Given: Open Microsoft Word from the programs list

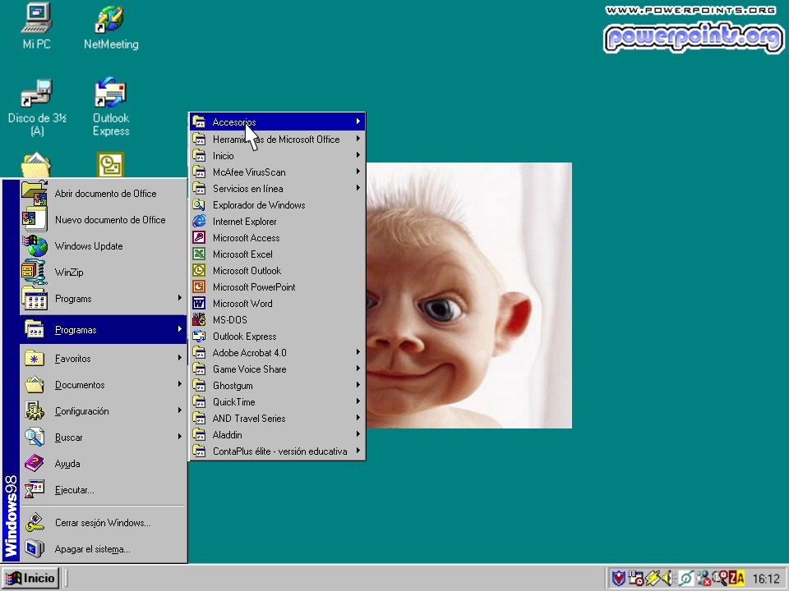Looking at the screenshot, I should coord(277,304).
